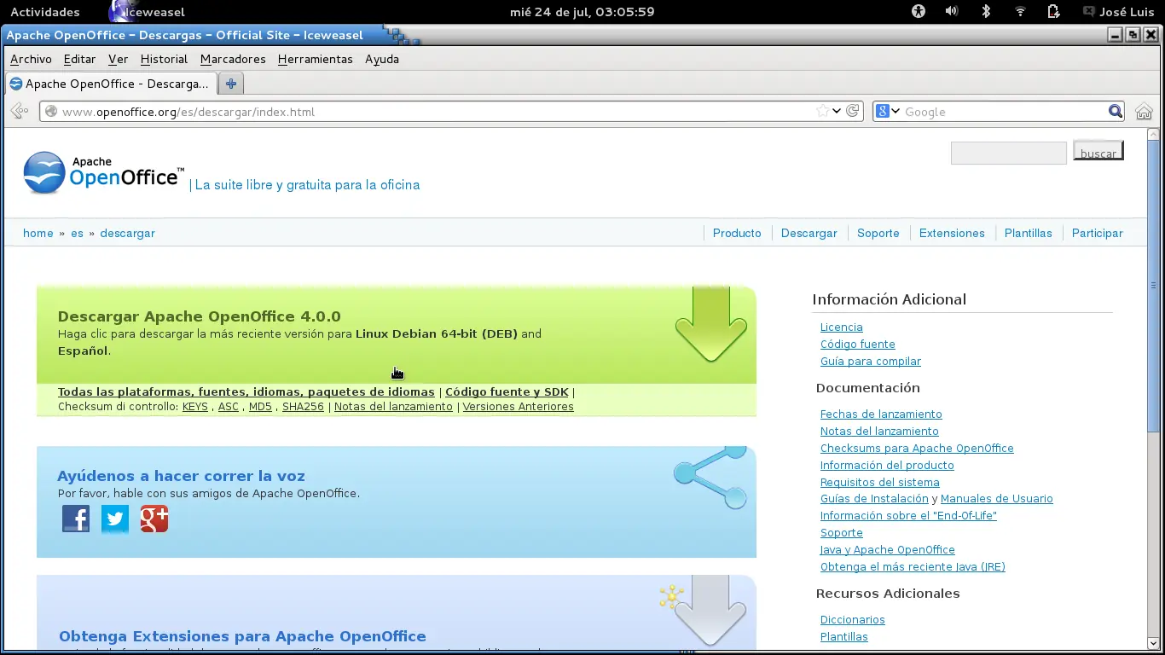
Task: Open the ASC checksum link
Action: click(x=229, y=407)
